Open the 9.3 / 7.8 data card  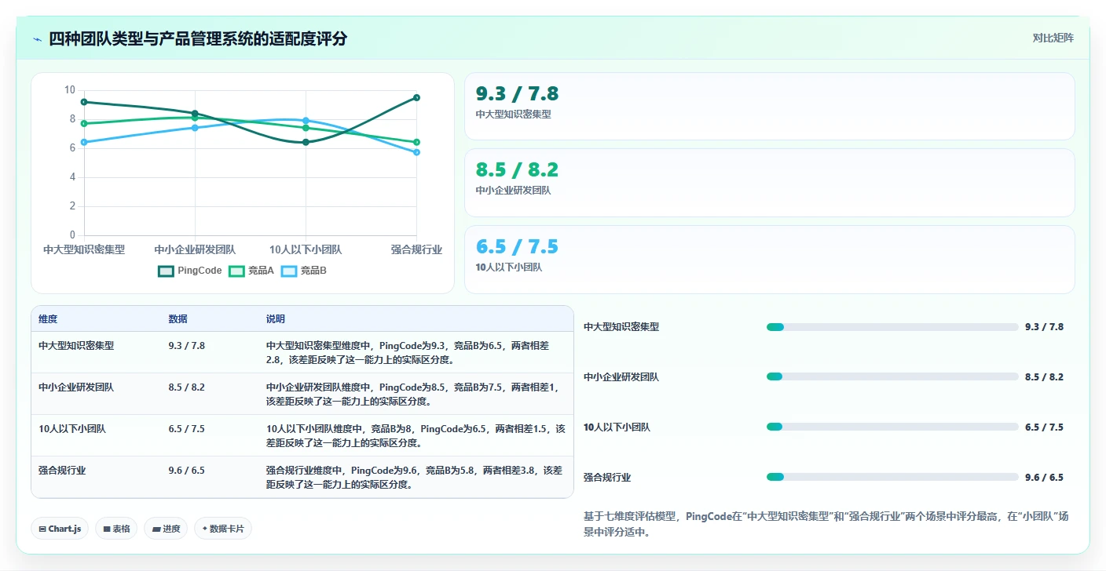click(769, 106)
